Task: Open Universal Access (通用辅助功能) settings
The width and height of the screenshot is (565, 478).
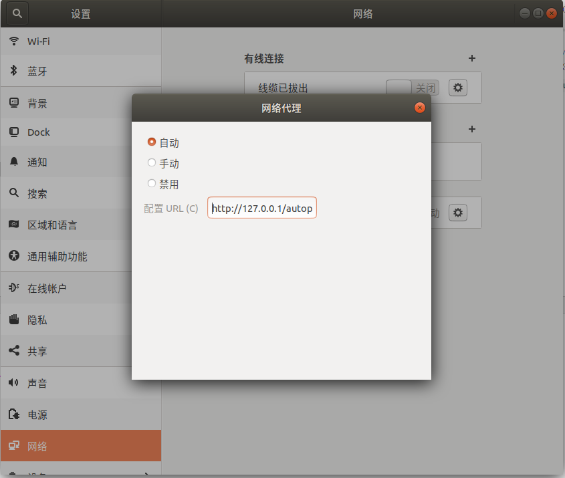Action: click(80, 257)
